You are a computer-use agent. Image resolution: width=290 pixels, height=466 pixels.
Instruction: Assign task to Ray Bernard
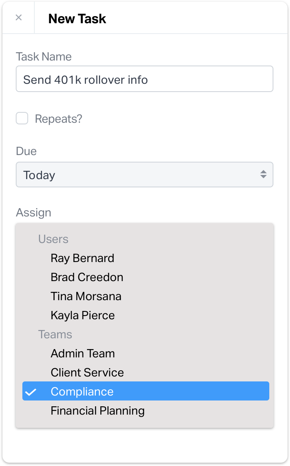tap(82, 258)
